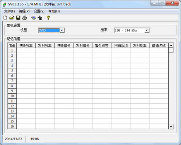Close the SV83 window
181x145 pixels.
coord(172,3)
